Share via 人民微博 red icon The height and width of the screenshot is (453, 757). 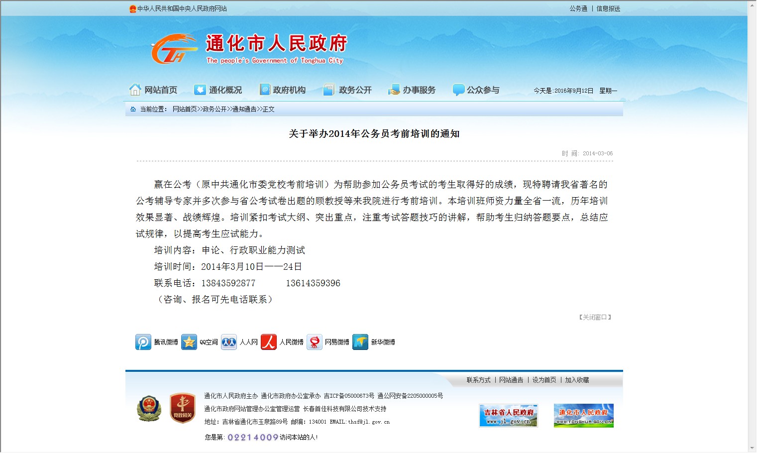coord(269,342)
